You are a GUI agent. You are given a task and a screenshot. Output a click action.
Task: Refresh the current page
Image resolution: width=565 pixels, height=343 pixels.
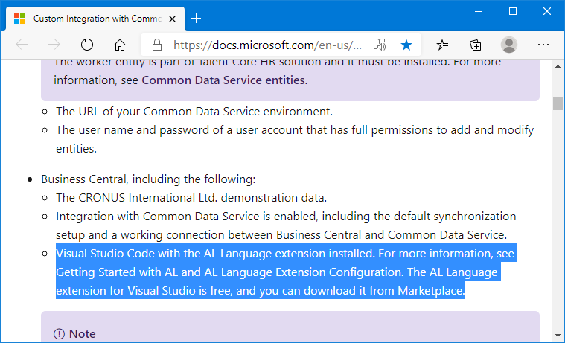tap(87, 45)
